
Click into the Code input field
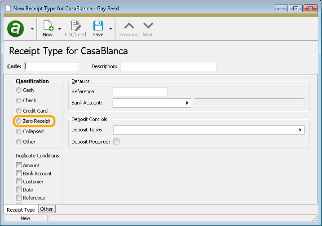pyautogui.click(x=51, y=66)
